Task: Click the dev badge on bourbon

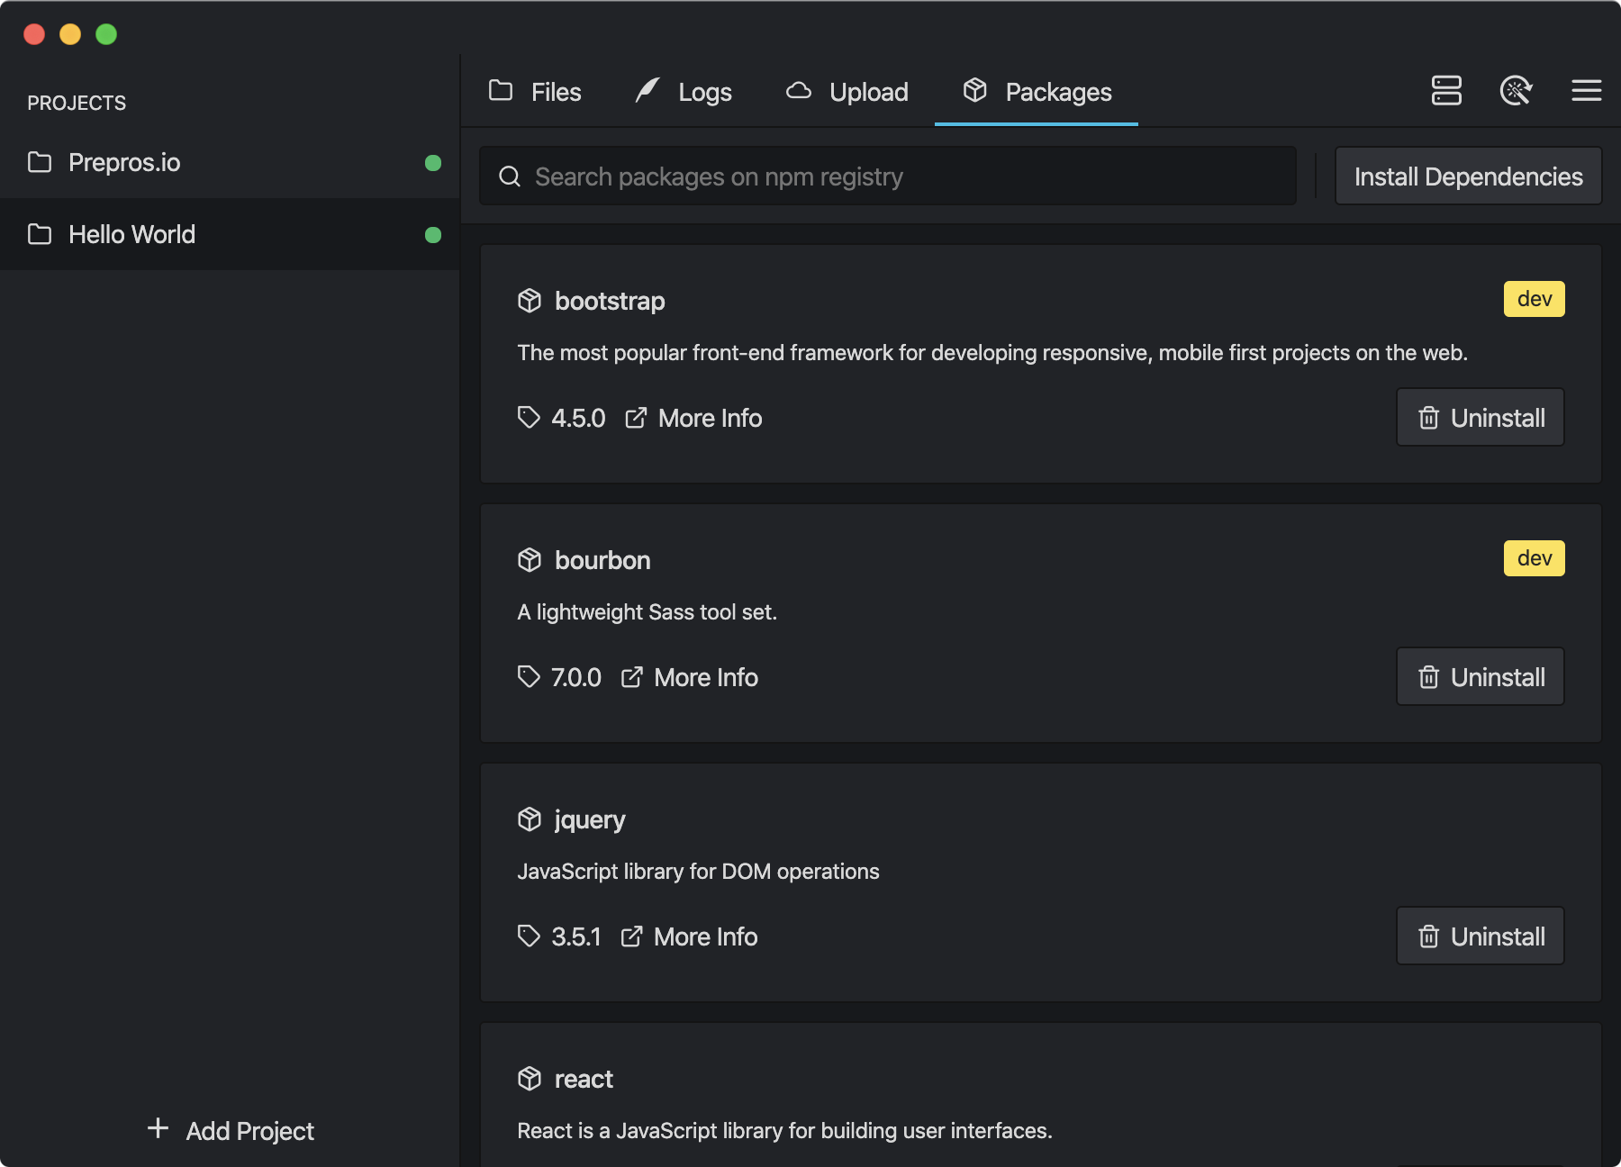Action: click(x=1534, y=558)
